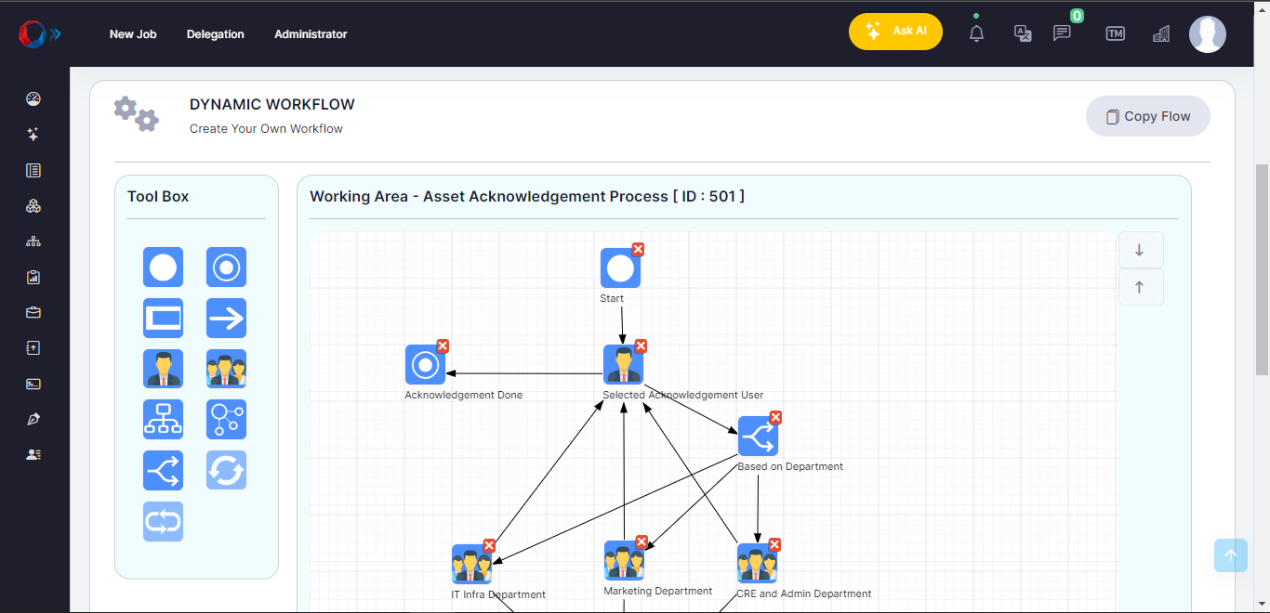Open the Administrator menu
Image resolution: width=1270 pixels, height=613 pixels.
[311, 34]
